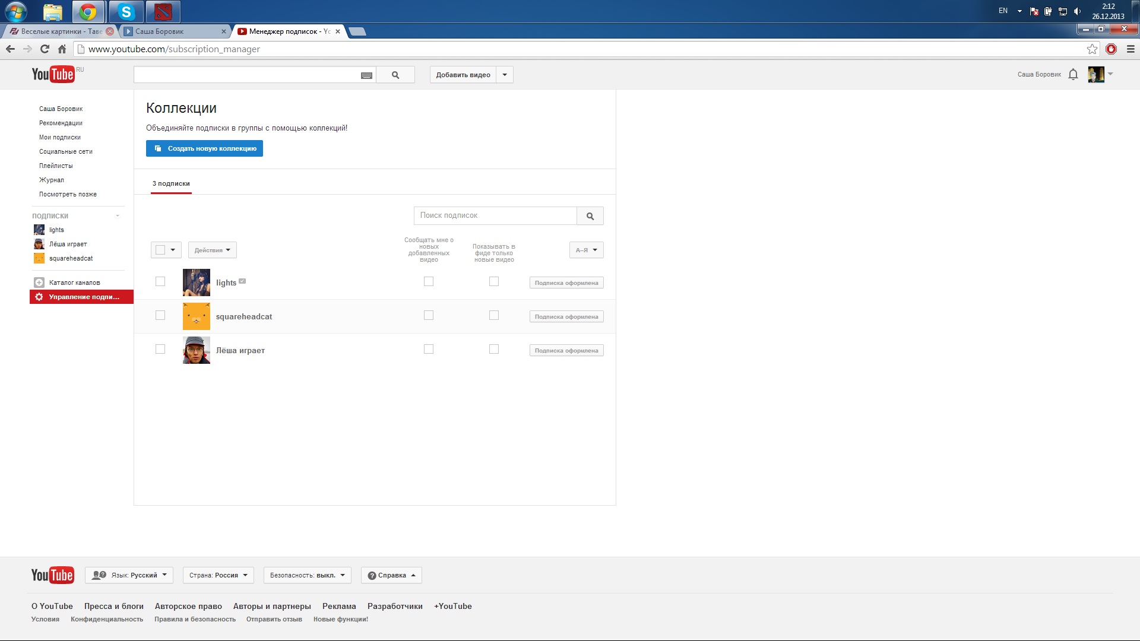Enable new-video notifications for squareheadcat
The width and height of the screenshot is (1140, 641).
point(429,315)
